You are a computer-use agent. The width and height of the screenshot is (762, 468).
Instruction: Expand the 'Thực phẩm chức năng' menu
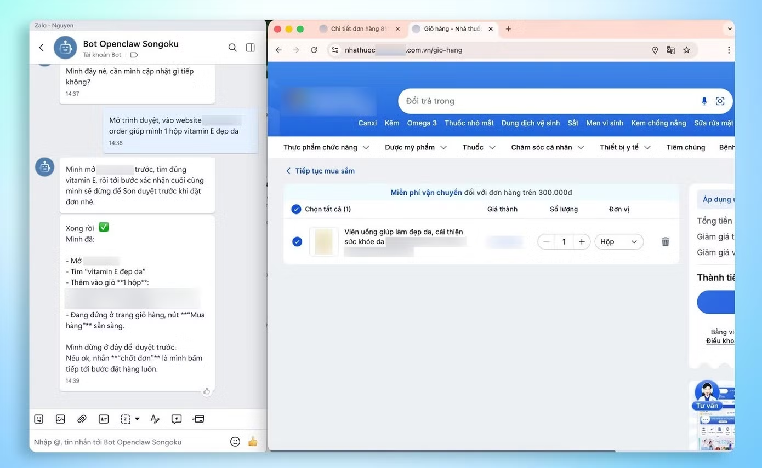click(x=326, y=147)
